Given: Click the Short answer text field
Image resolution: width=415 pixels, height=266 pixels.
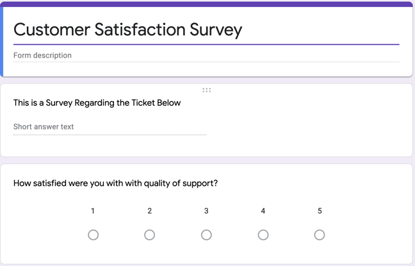Looking at the screenshot, I should [x=44, y=127].
